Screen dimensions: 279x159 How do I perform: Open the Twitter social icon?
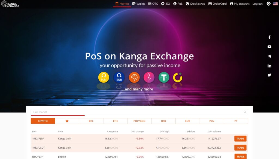tap(269, 75)
